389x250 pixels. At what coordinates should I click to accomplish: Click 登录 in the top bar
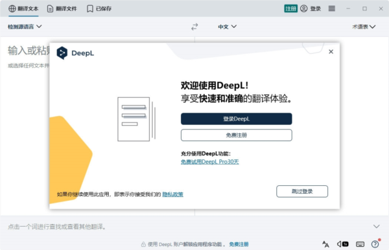tap(311, 8)
